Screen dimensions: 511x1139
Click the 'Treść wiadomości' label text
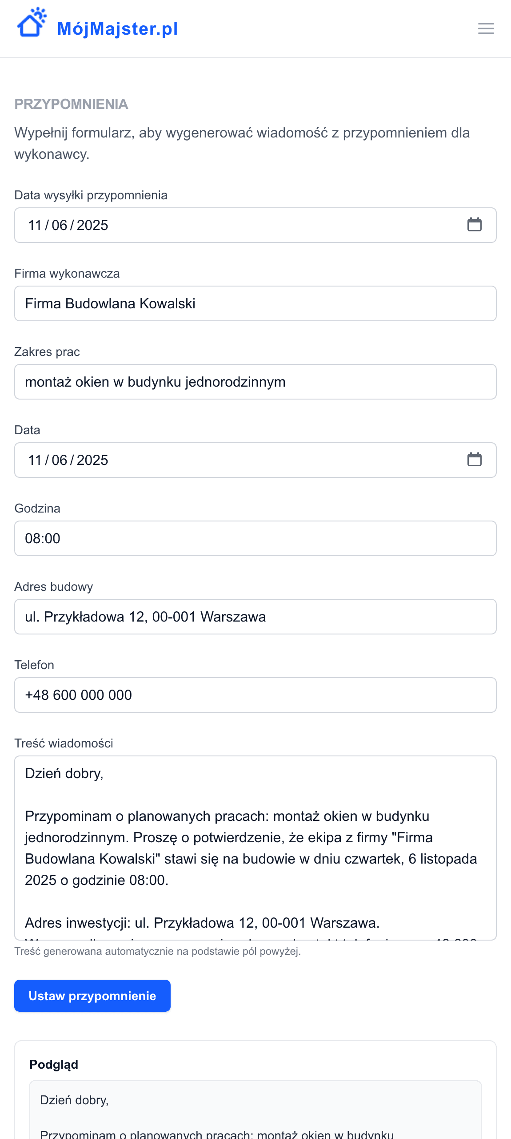click(64, 743)
